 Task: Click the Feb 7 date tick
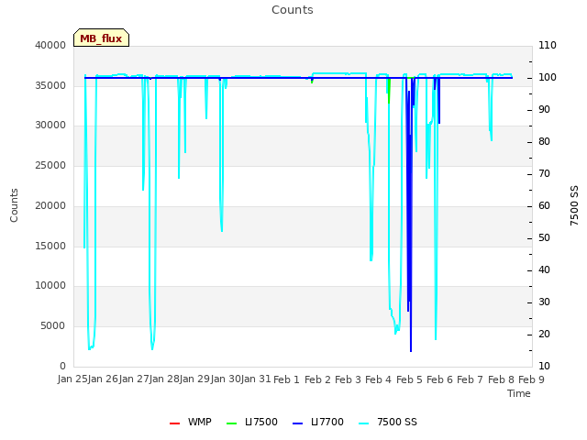pos(471,379)
